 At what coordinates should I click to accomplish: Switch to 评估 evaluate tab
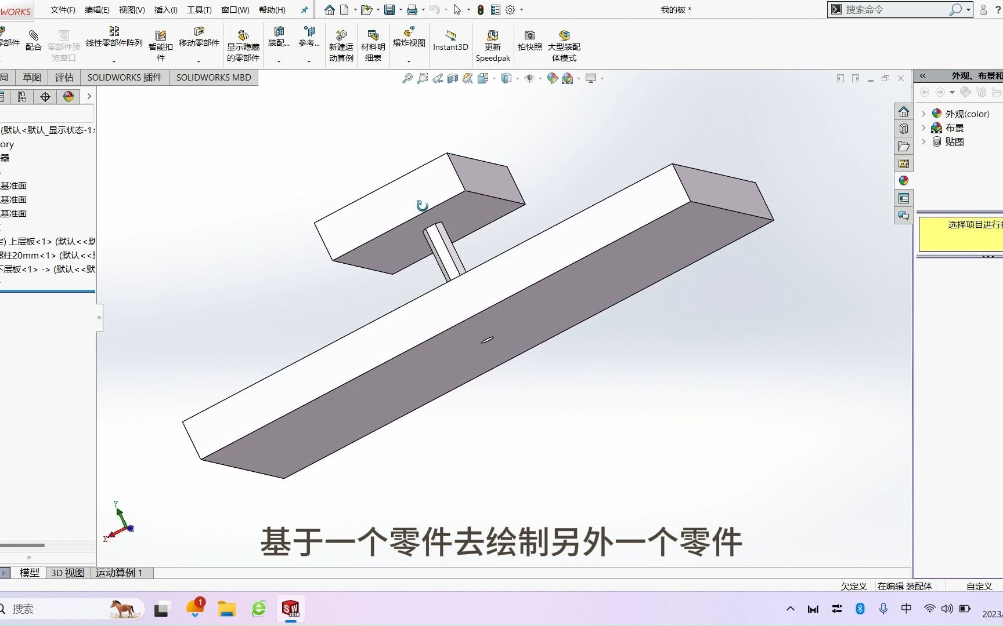(x=64, y=77)
